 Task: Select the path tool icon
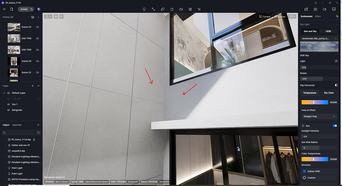153,9
